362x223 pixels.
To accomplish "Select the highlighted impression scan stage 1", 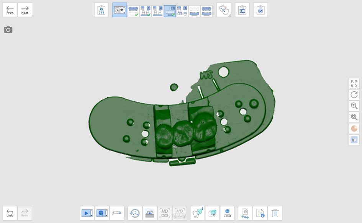I will (170, 11).
